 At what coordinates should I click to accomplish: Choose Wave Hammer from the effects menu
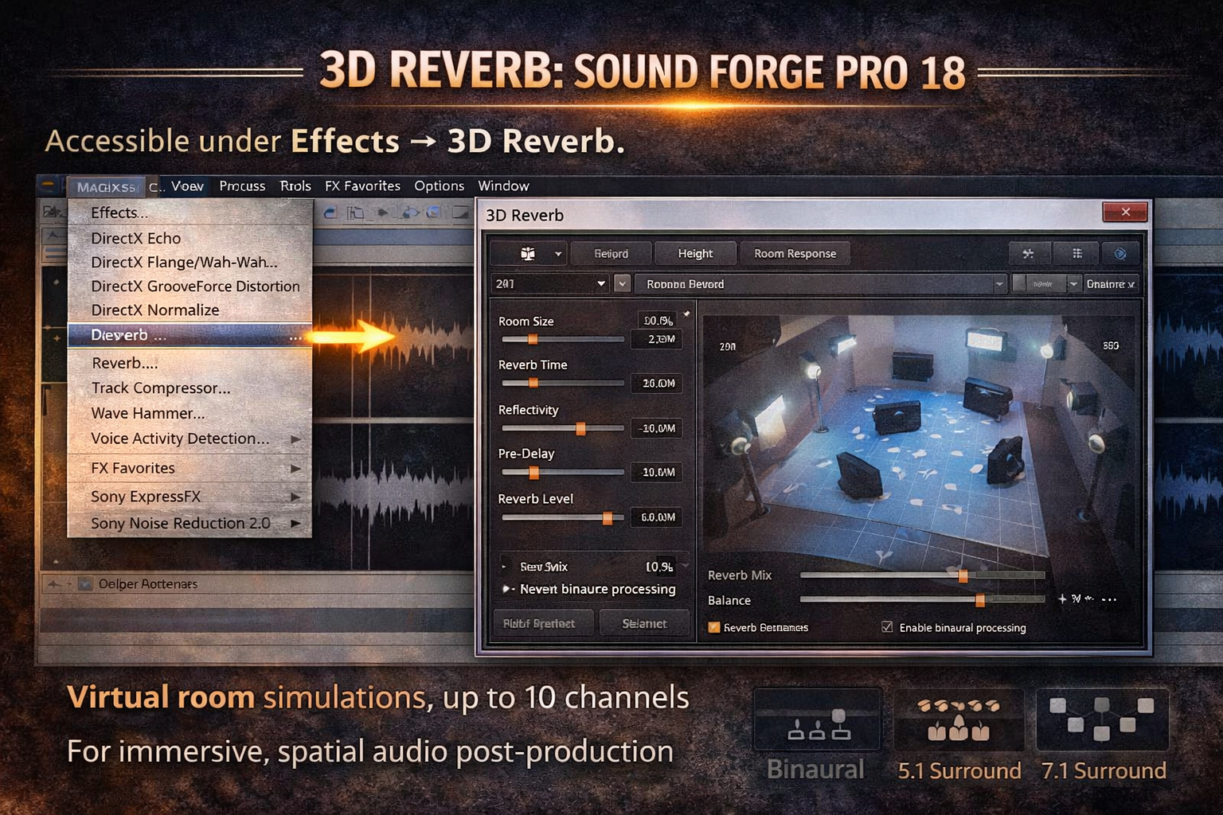[147, 413]
